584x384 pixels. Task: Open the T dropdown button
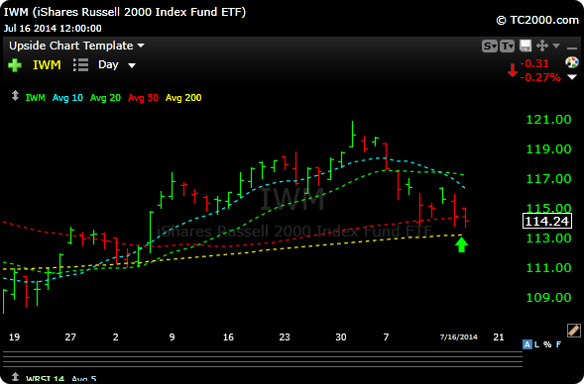[x=507, y=47]
